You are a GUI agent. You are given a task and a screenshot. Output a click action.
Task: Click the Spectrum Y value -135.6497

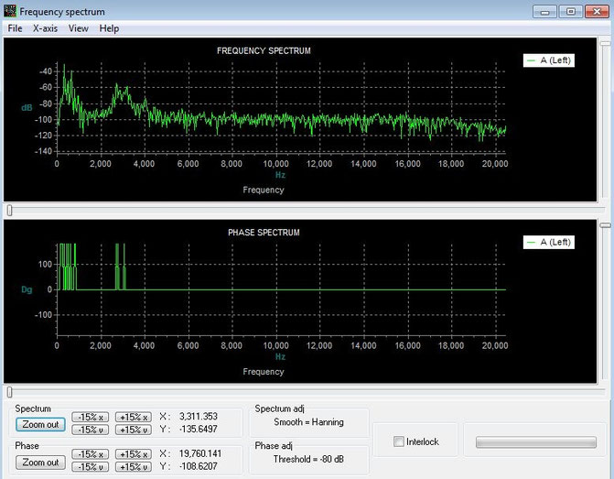point(199,429)
